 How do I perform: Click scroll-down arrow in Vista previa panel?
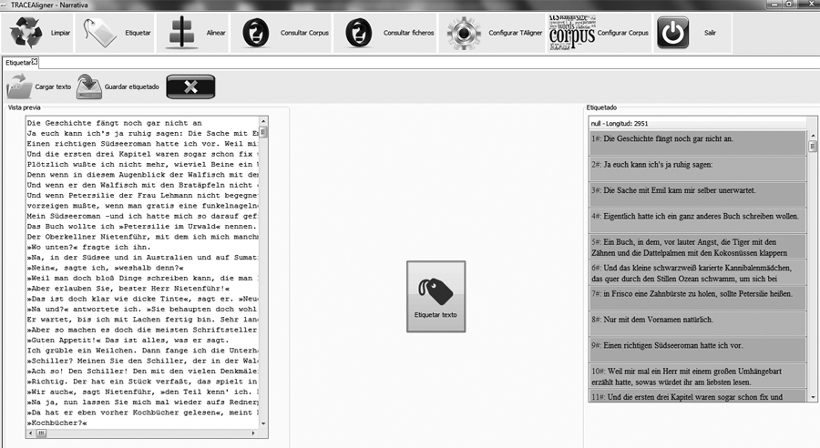pos(263,423)
